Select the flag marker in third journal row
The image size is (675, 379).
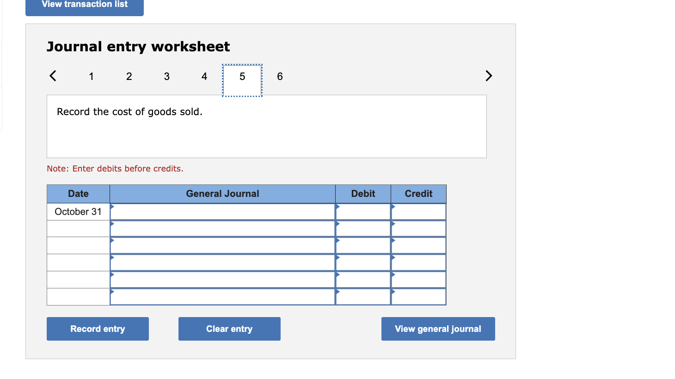click(111, 242)
